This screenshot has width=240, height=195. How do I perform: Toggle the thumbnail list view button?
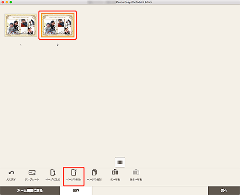[x=120, y=162]
